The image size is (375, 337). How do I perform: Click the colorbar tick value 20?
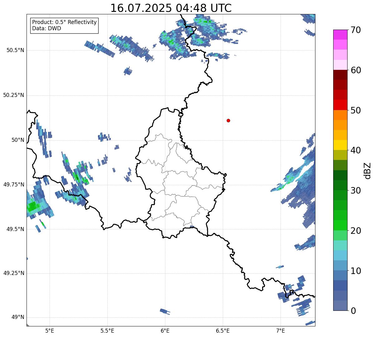[356, 231]
